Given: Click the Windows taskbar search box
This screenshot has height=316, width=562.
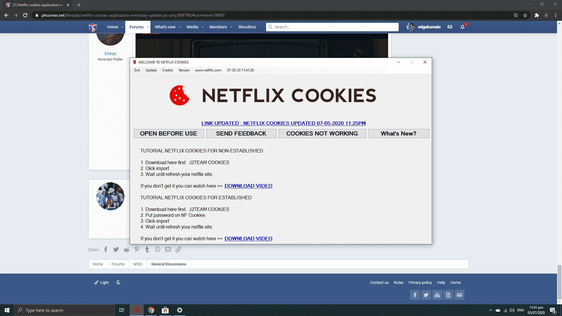Looking at the screenshot, I should (x=64, y=310).
